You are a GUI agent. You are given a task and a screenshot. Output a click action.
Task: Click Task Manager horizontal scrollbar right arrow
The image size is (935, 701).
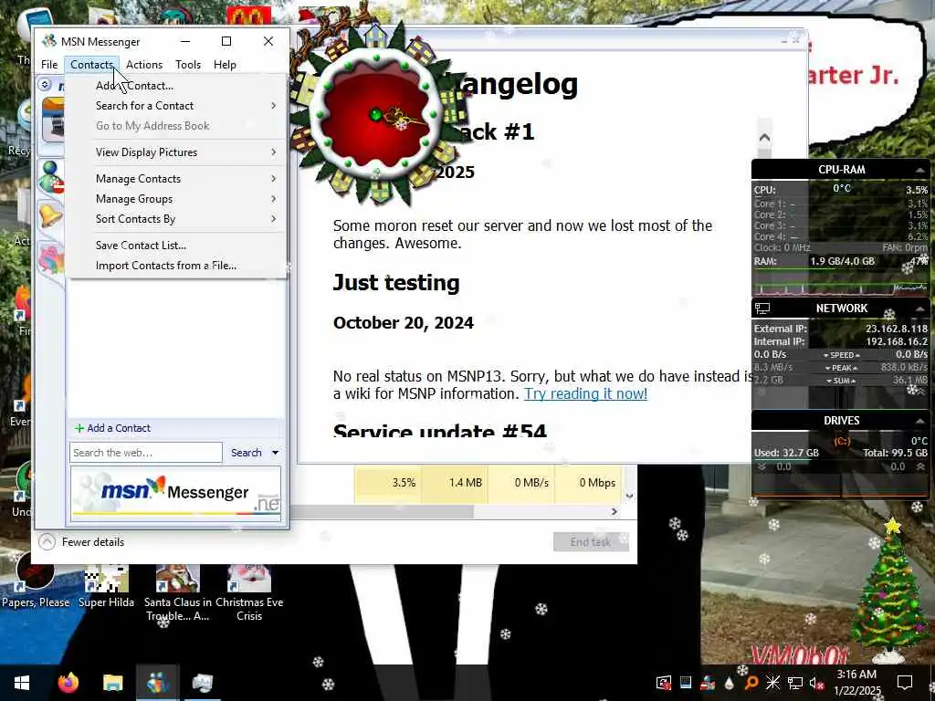tap(615, 511)
